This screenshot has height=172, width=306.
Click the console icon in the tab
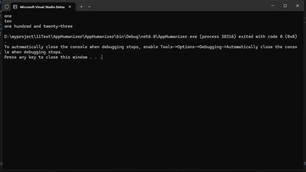pos(15,7)
